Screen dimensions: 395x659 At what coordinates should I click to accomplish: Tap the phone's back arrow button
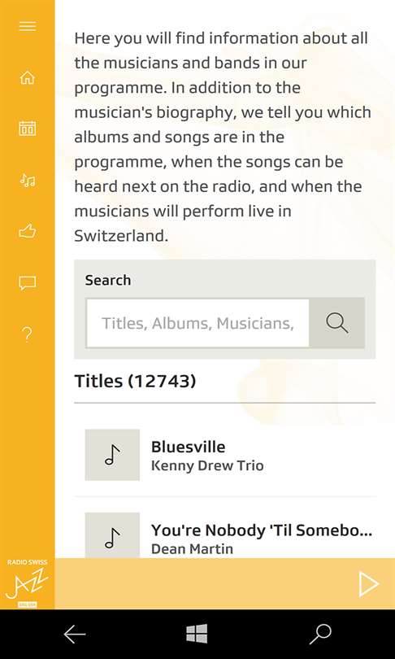[75, 634]
